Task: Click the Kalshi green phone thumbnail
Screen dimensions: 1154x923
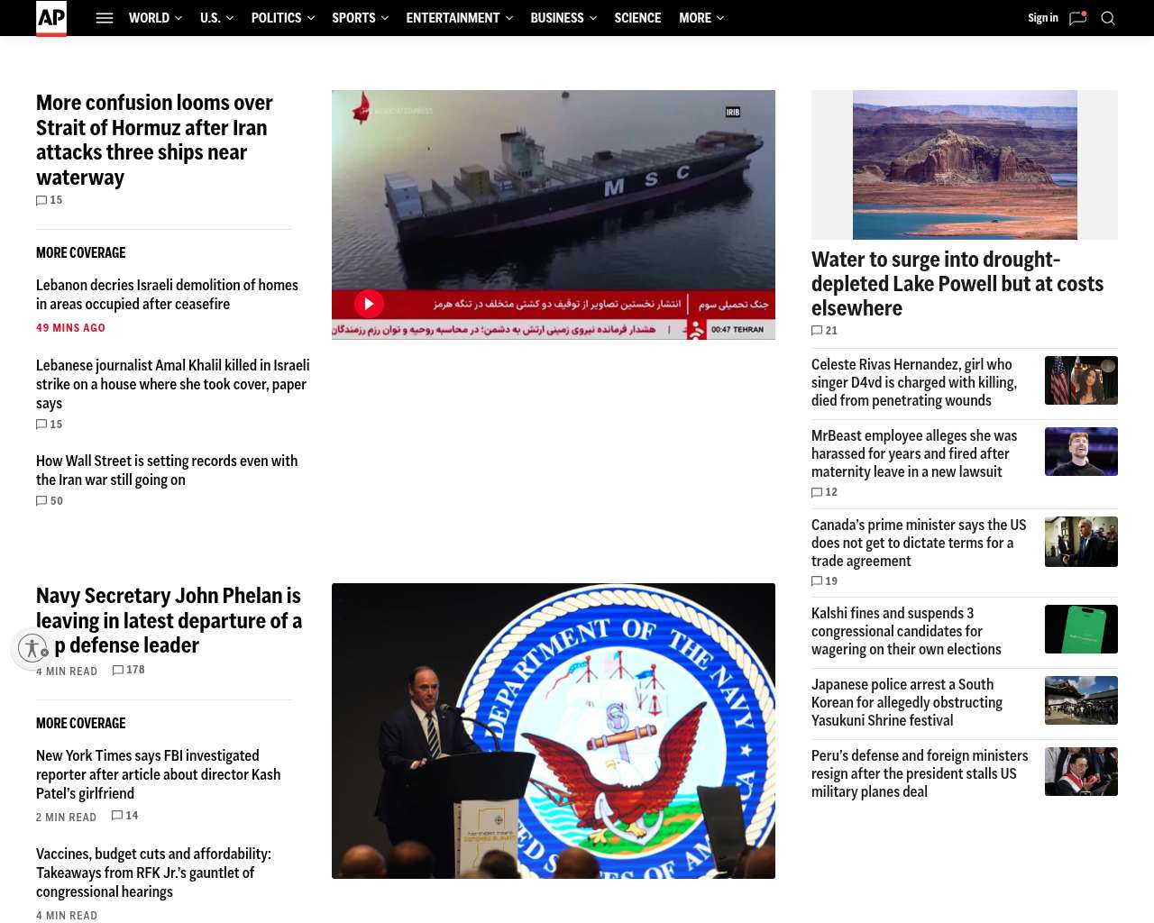Action: point(1081,629)
